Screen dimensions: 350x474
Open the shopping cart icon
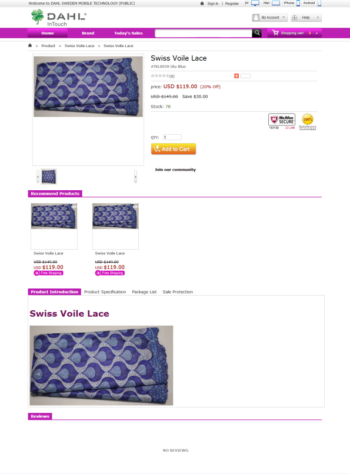[275, 32]
